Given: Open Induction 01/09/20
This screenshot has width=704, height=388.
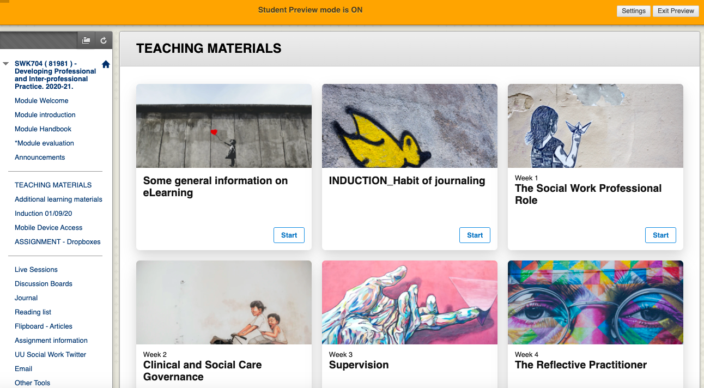Looking at the screenshot, I should coord(44,214).
